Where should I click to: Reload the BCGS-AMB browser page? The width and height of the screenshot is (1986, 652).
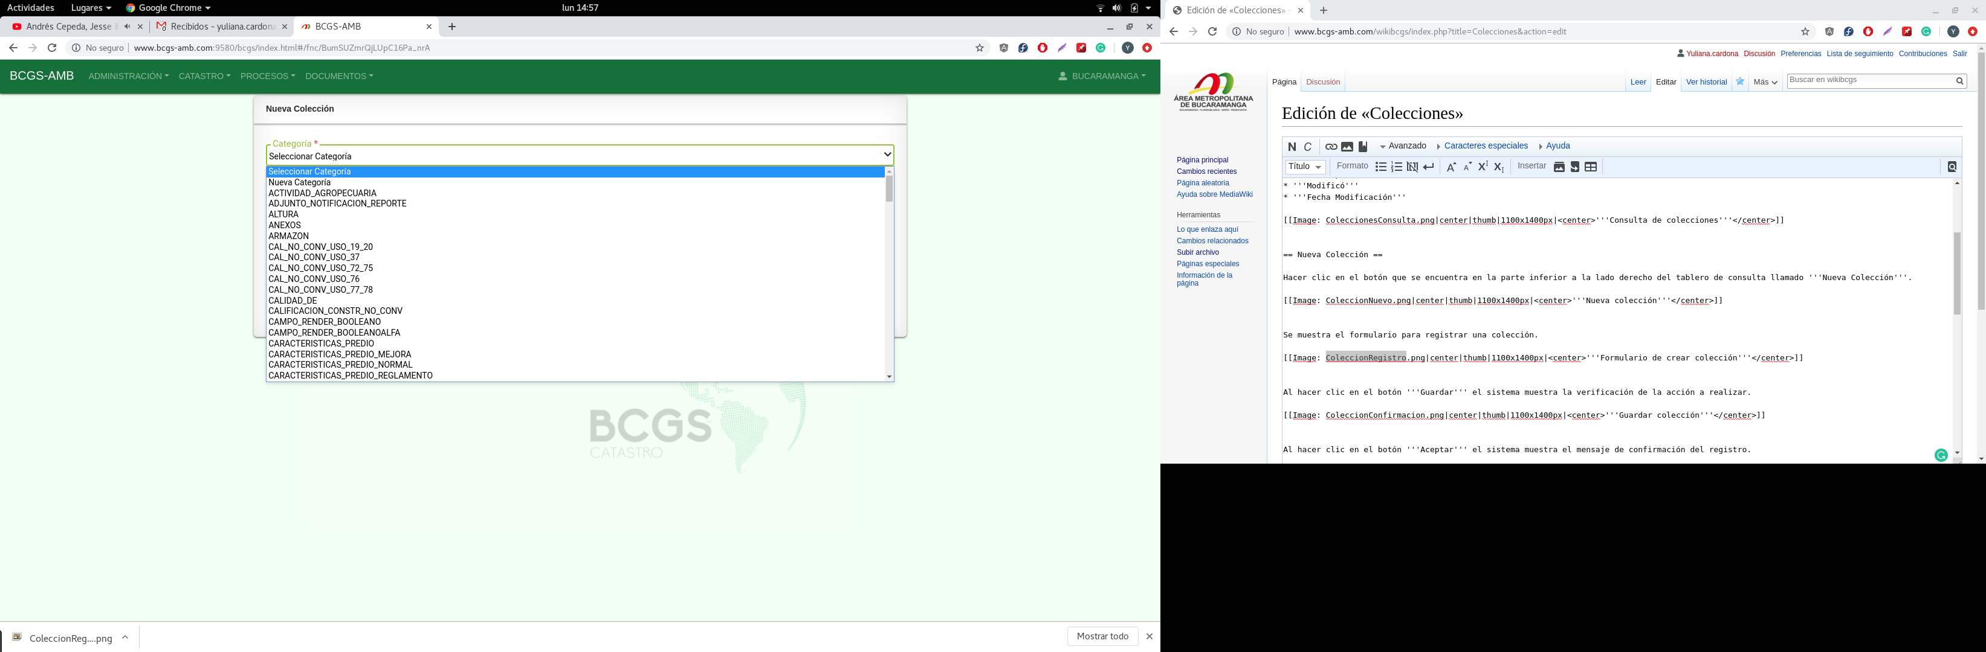51,48
